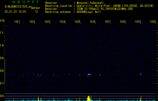Click the green 'meteor' label
This screenshot has width=158, height=101.
pyautogui.click(x=36, y=8)
